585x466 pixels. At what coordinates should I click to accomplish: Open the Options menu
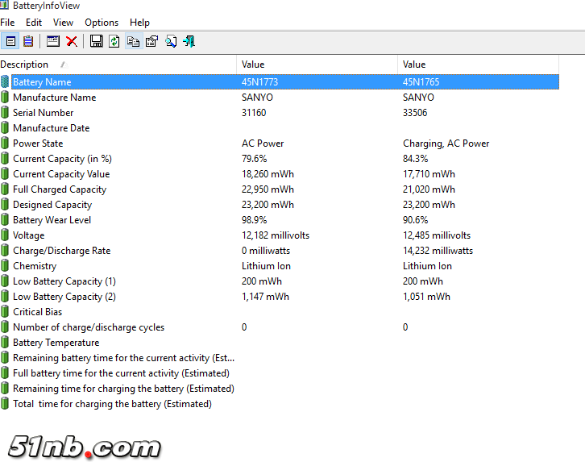102,23
